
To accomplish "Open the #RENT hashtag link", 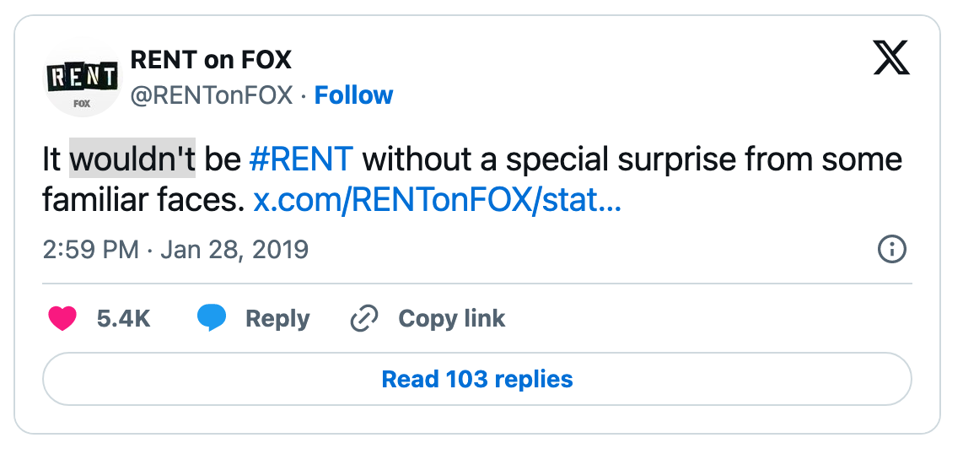I will (x=302, y=159).
